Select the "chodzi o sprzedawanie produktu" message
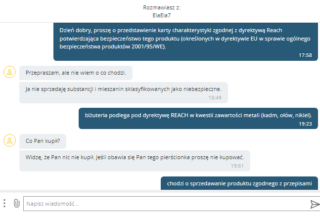320x217 pixels. [239, 183]
